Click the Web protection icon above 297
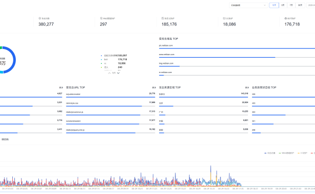The image size is (315, 194). click(x=101, y=18)
